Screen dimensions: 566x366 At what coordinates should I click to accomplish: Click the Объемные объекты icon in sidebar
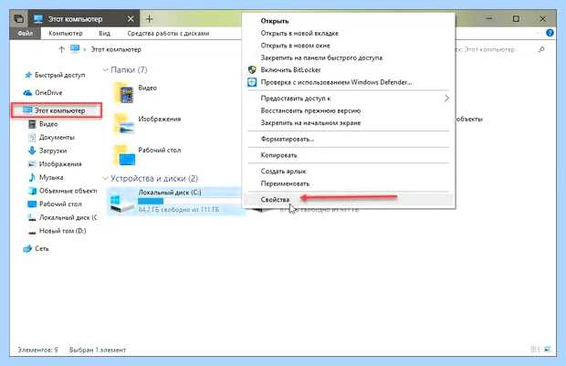(x=32, y=191)
